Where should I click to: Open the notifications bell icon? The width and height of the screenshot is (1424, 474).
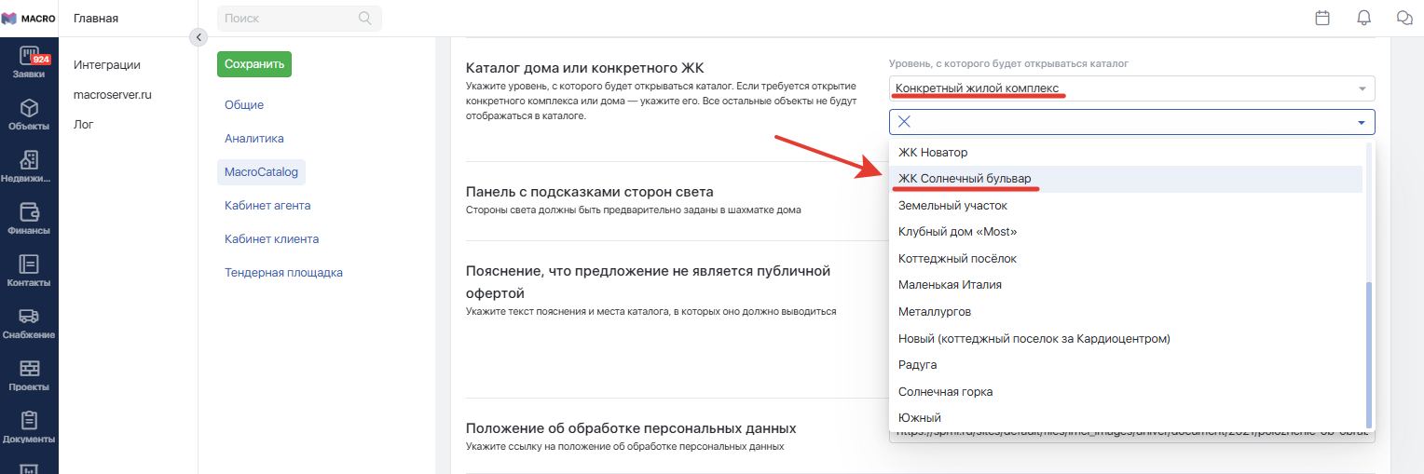click(1364, 18)
